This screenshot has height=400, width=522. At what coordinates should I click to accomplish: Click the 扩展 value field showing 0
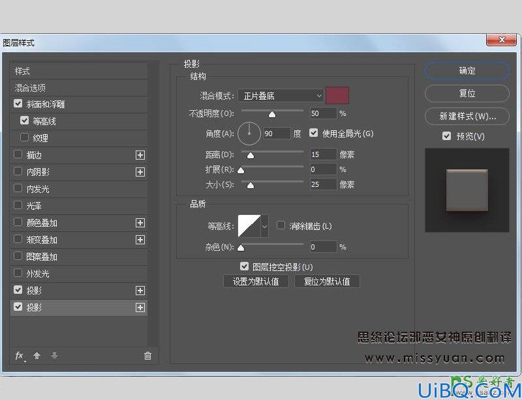[x=323, y=169]
